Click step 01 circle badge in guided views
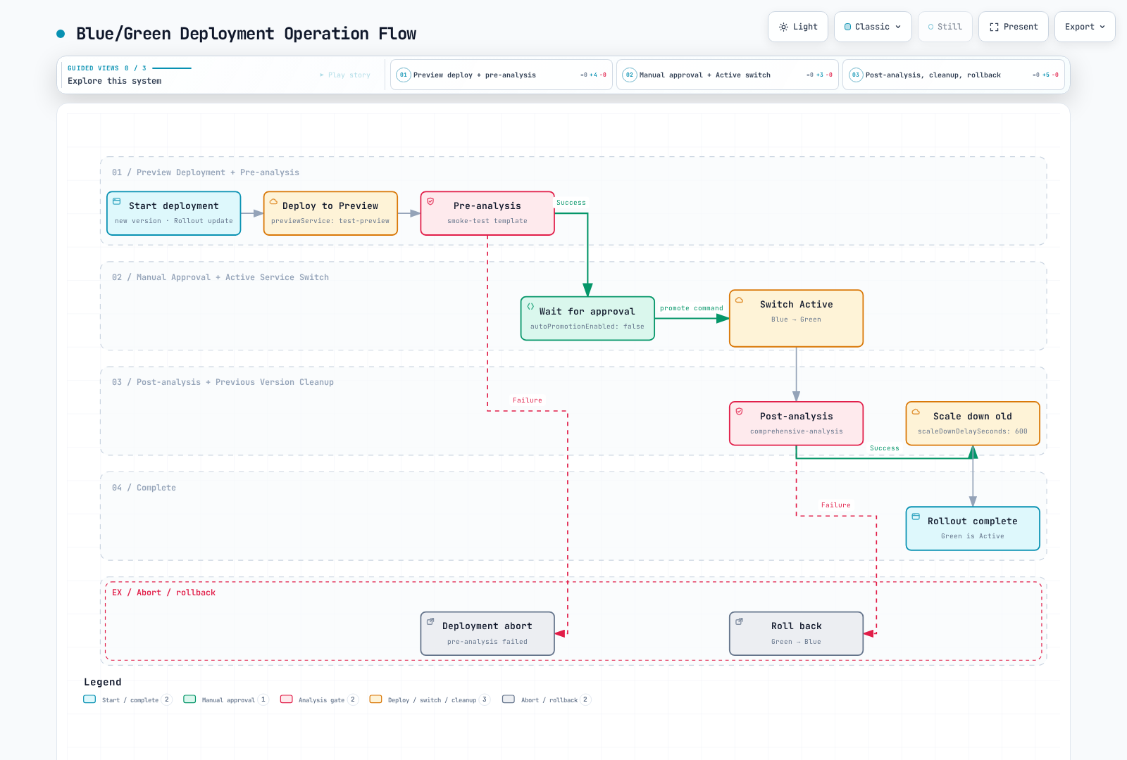This screenshot has width=1127, height=760. [403, 75]
